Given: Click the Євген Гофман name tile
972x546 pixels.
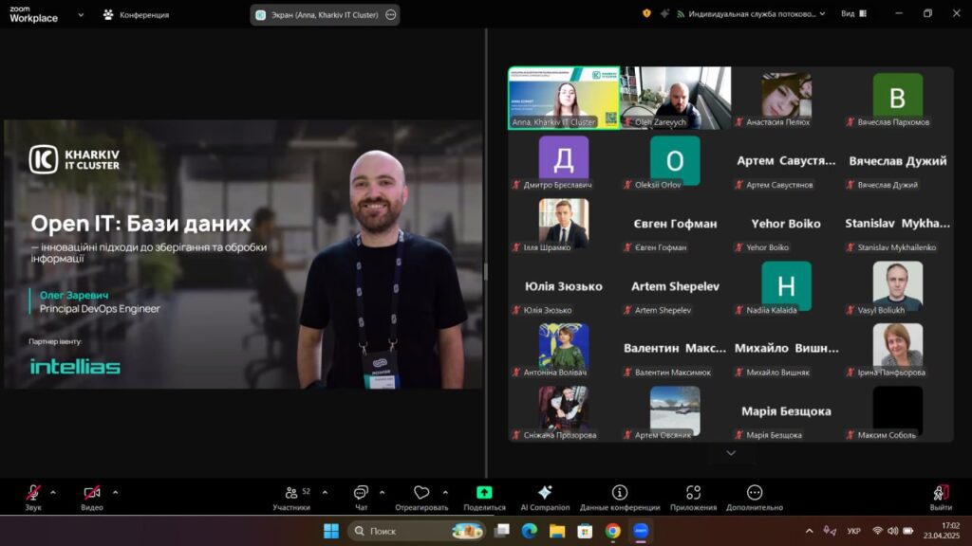Looking at the screenshot, I should click(x=675, y=224).
